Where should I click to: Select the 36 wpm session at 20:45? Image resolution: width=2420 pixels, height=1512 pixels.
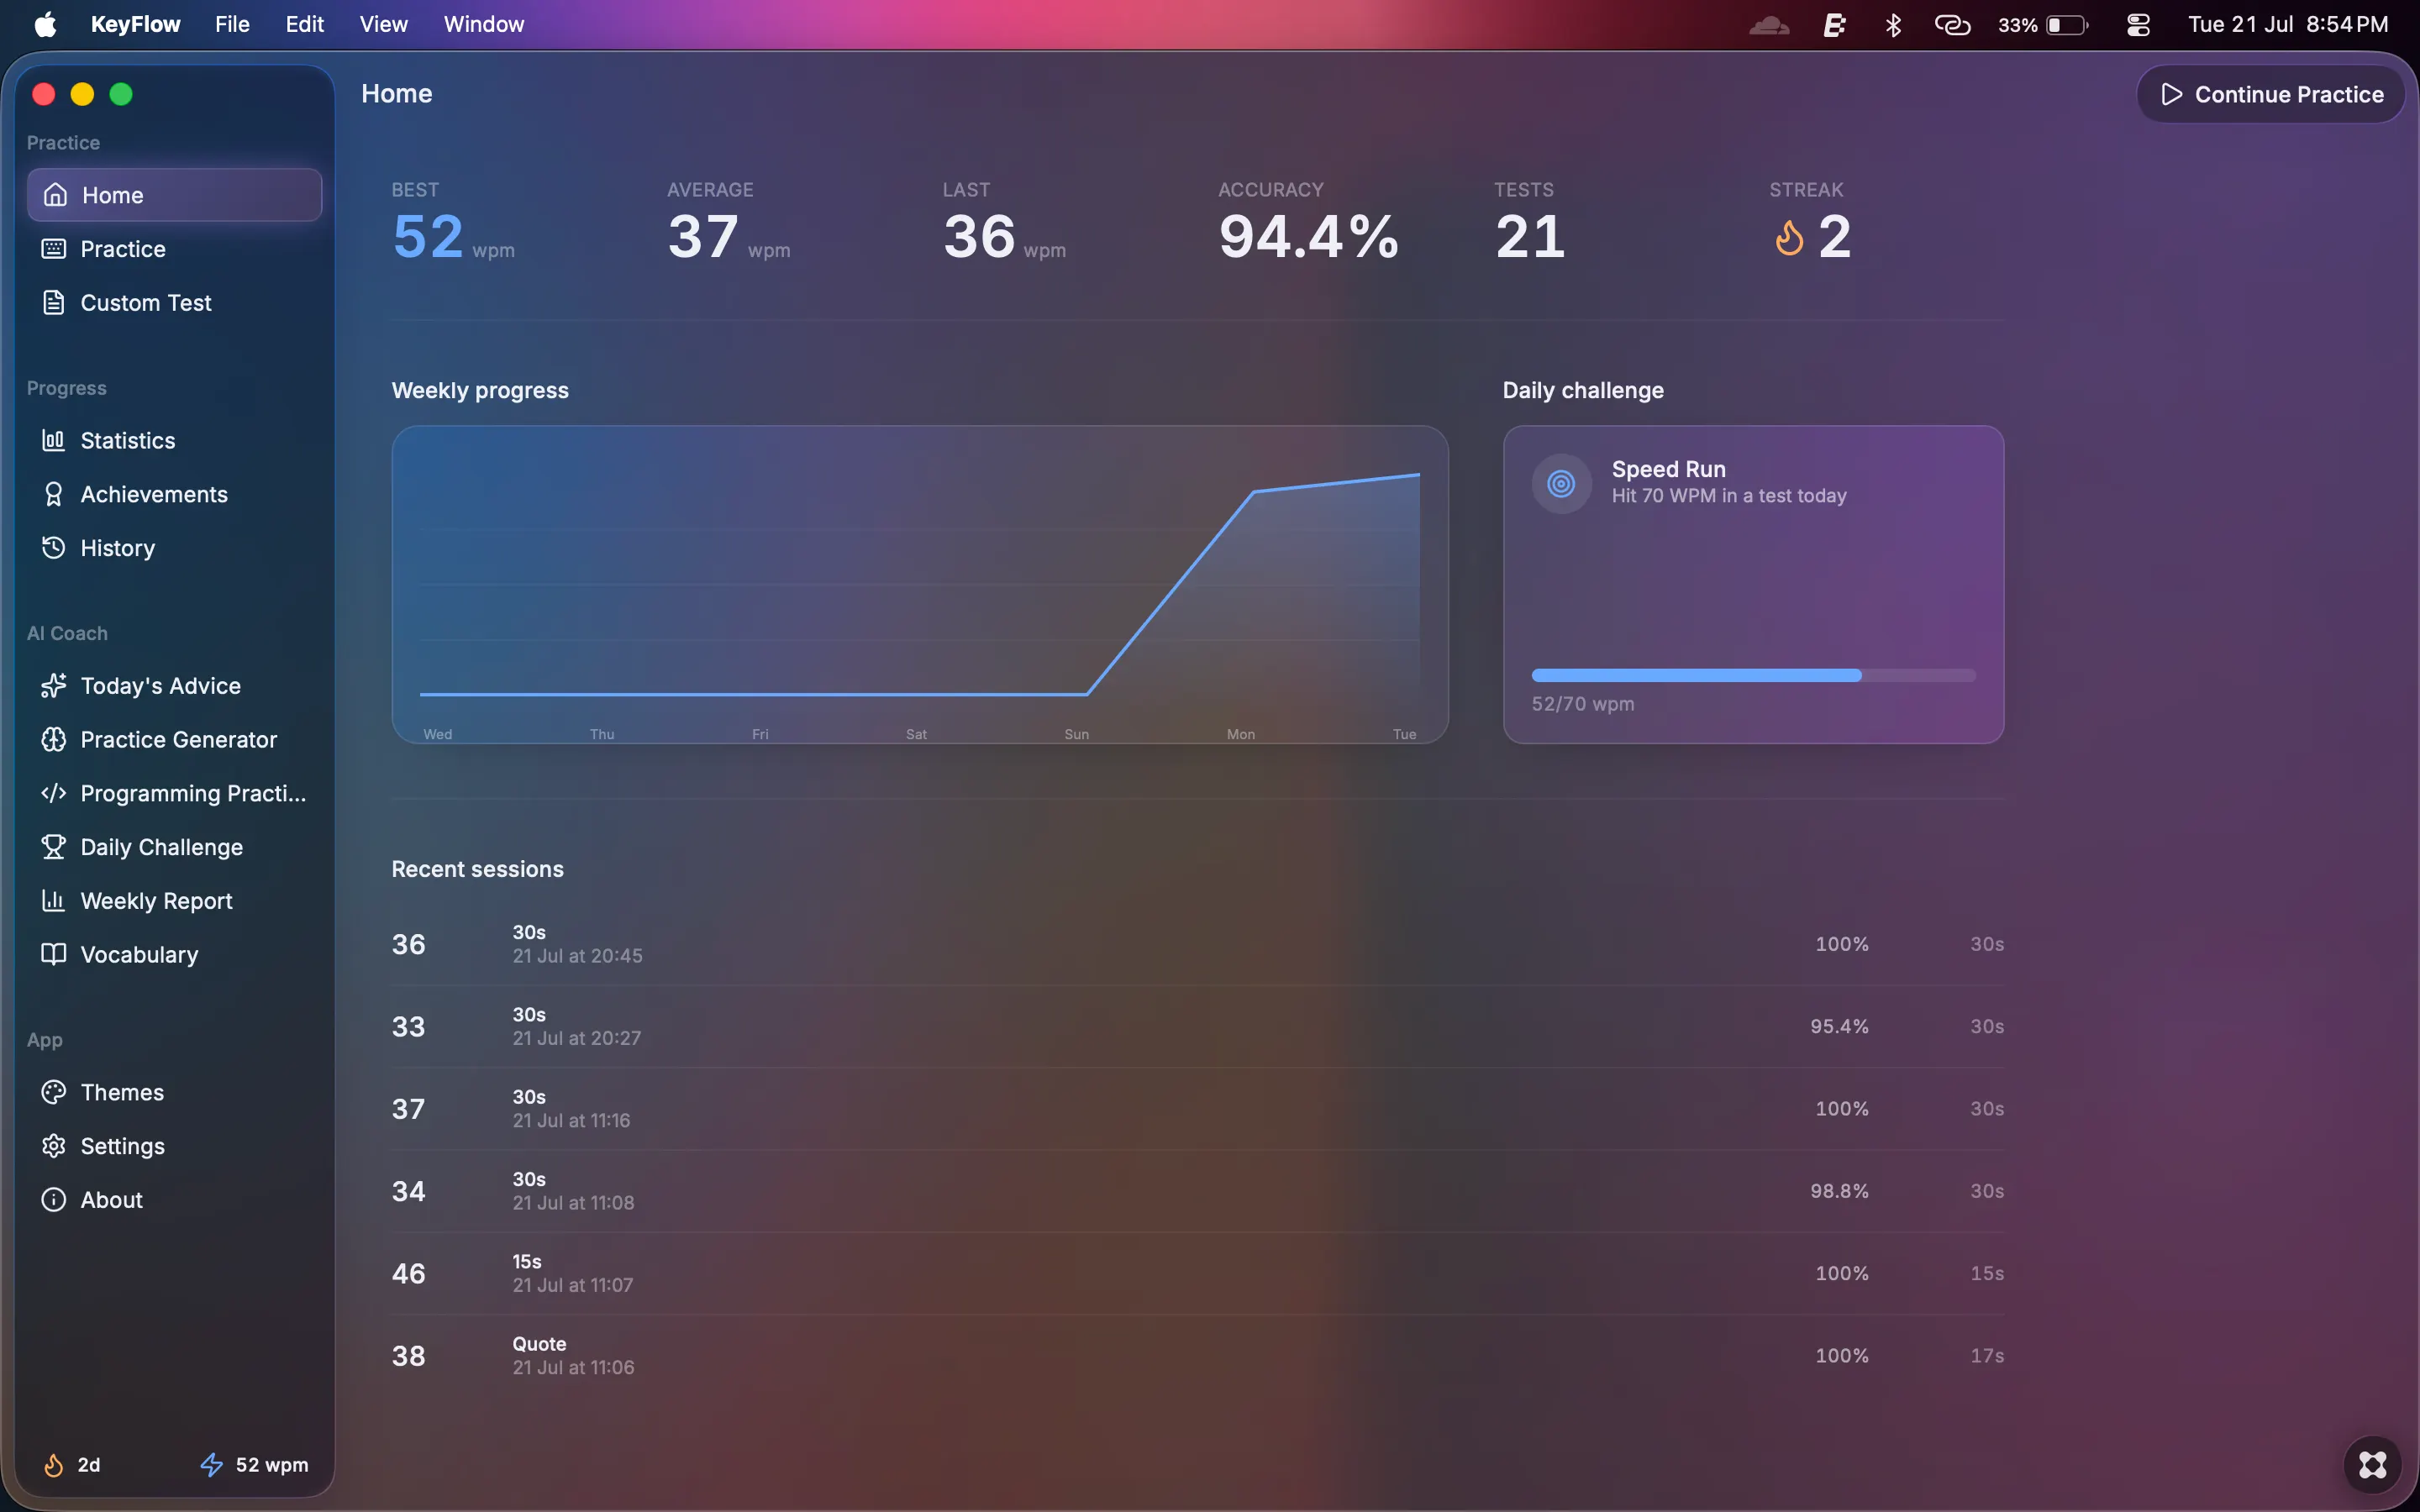(1197, 944)
